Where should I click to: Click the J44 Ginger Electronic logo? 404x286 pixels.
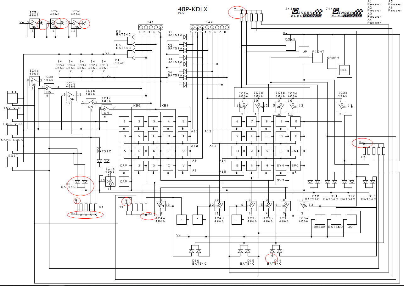347,12
